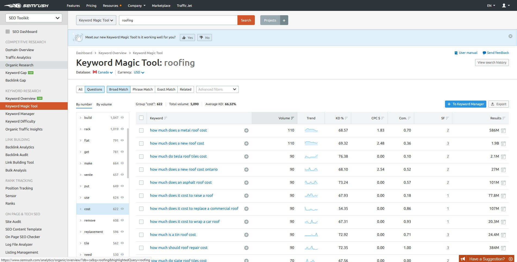Expand the replacement keyword group
The height and width of the screenshot is (262, 517).
tap(80, 232)
